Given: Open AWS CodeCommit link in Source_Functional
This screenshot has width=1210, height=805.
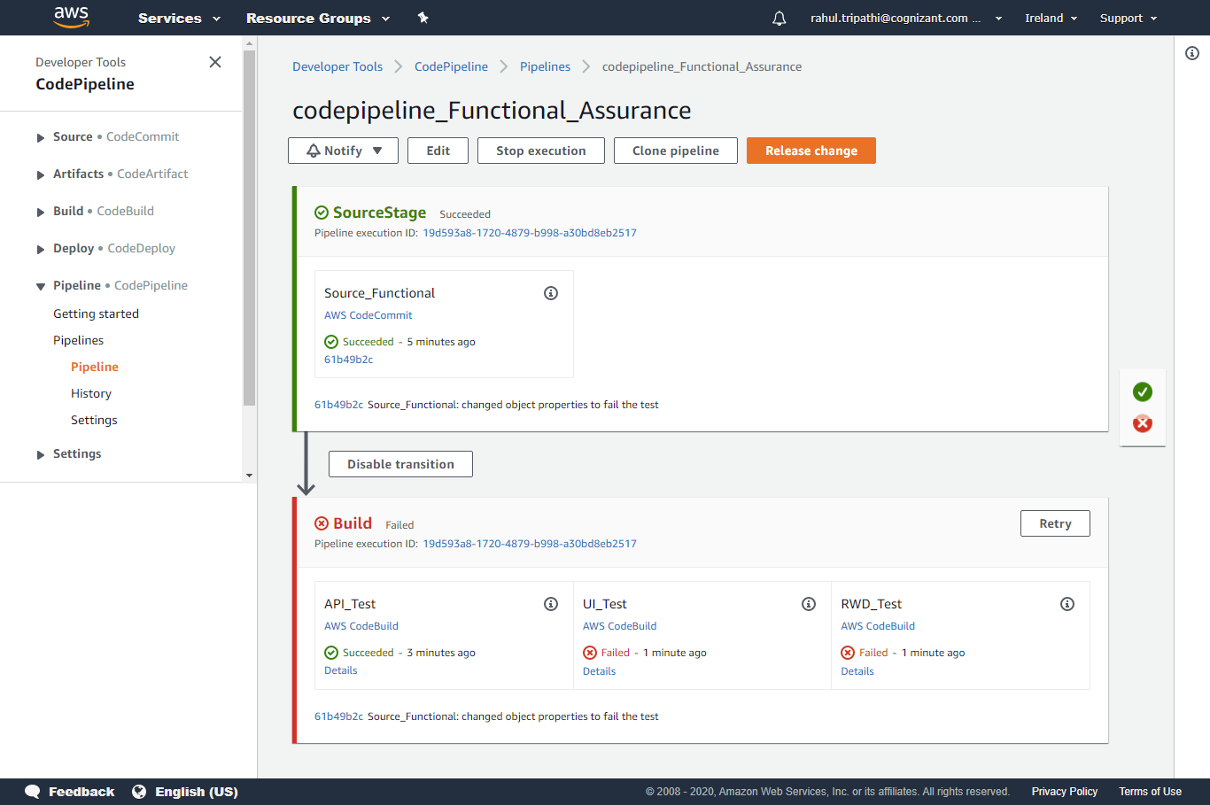Looking at the screenshot, I should click(x=368, y=315).
